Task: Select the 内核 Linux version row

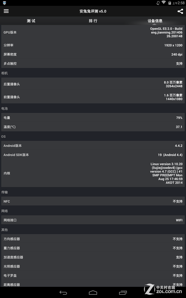Action: point(93,173)
